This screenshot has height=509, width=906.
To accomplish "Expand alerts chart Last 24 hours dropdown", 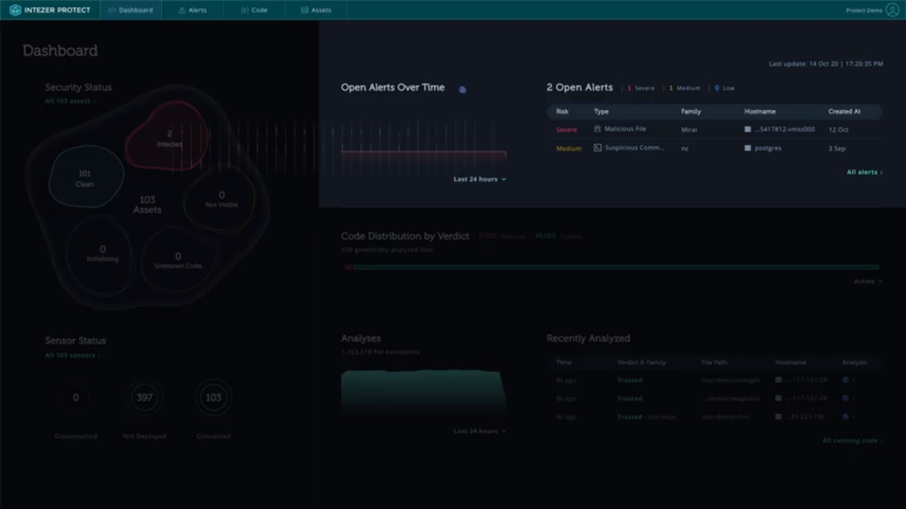I will (x=479, y=179).
